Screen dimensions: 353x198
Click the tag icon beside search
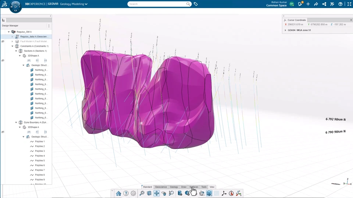coord(196,4)
